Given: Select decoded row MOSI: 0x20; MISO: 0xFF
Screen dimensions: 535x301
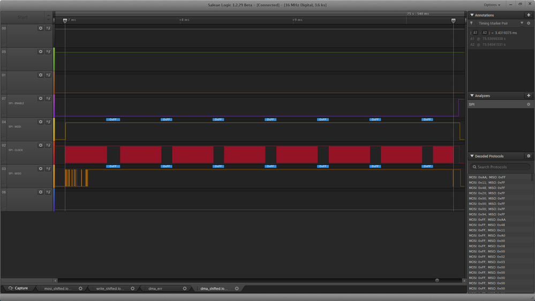Looking at the screenshot, I should pyautogui.click(x=500, y=193).
